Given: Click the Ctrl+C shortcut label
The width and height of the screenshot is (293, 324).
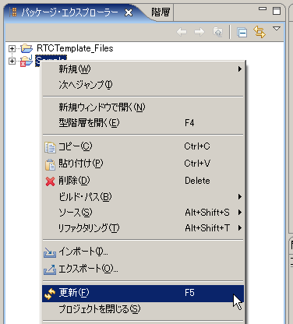Looking at the screenshot, I should pyautogui.click(x=197, y=146).
